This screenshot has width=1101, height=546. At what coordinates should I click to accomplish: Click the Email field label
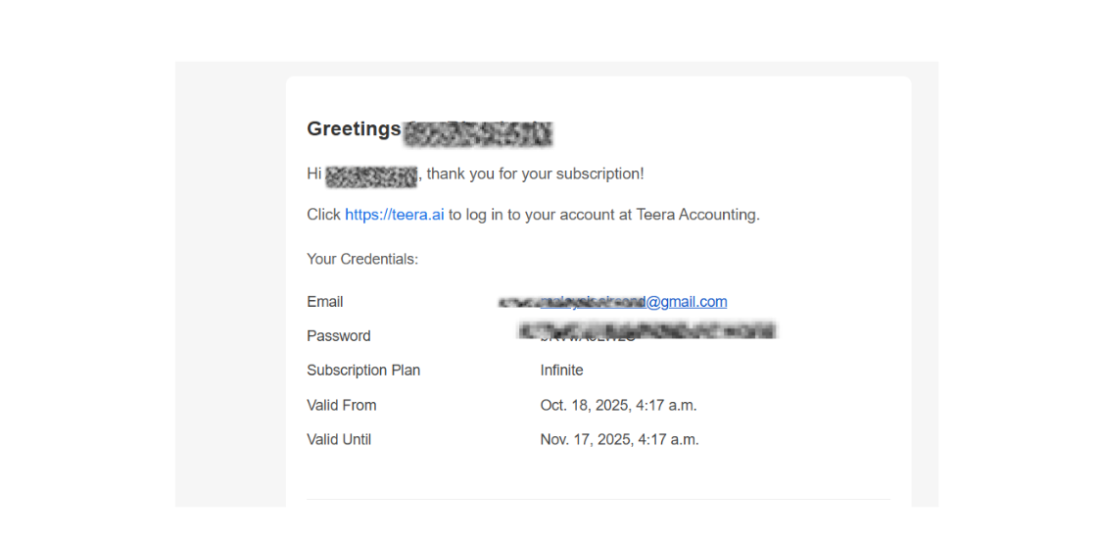click(325, 302)
